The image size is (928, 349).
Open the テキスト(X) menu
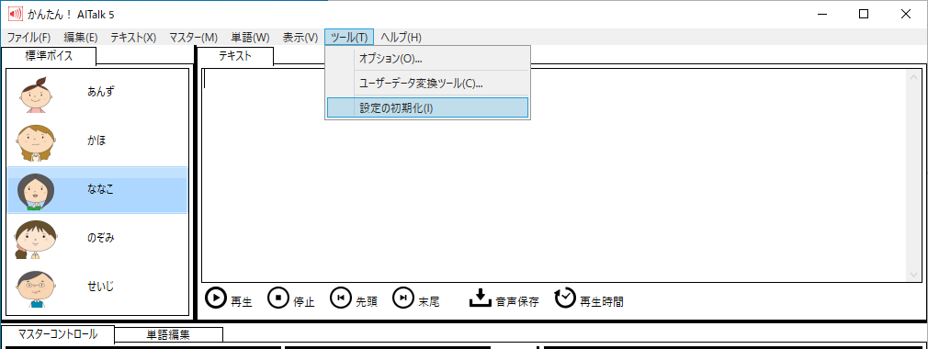tap(133, 38)
